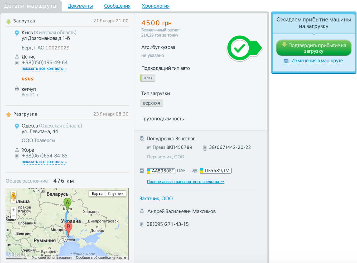Click the ПВ5689ДМ trailer plate
This screenshot has height=263, width=357.
216,171
